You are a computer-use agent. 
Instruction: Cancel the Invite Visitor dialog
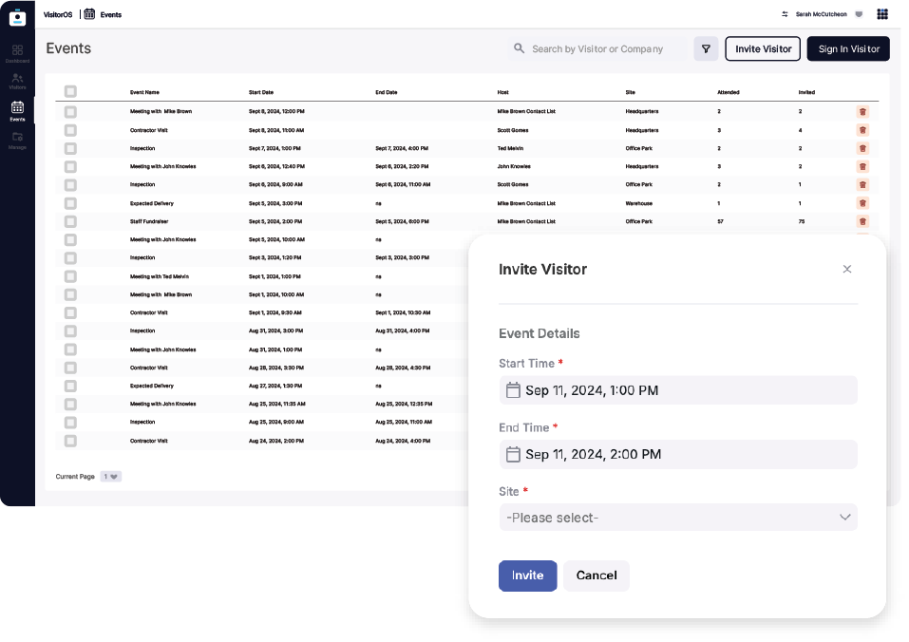click(x=596, y=576)
